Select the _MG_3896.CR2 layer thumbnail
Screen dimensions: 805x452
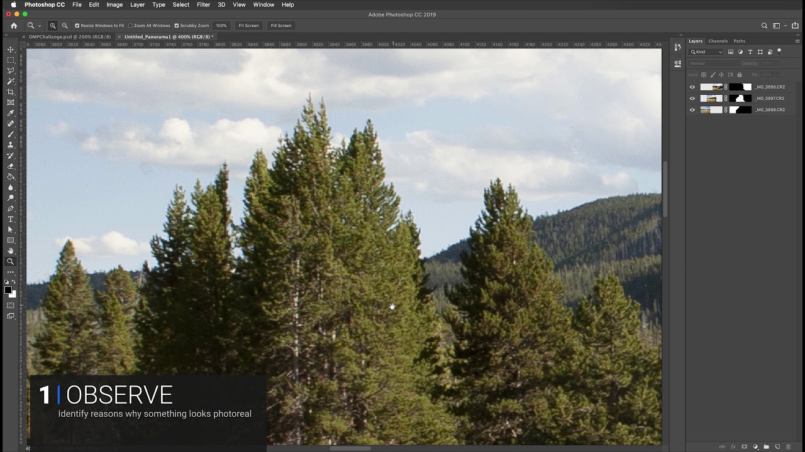(x=711, y=87)
